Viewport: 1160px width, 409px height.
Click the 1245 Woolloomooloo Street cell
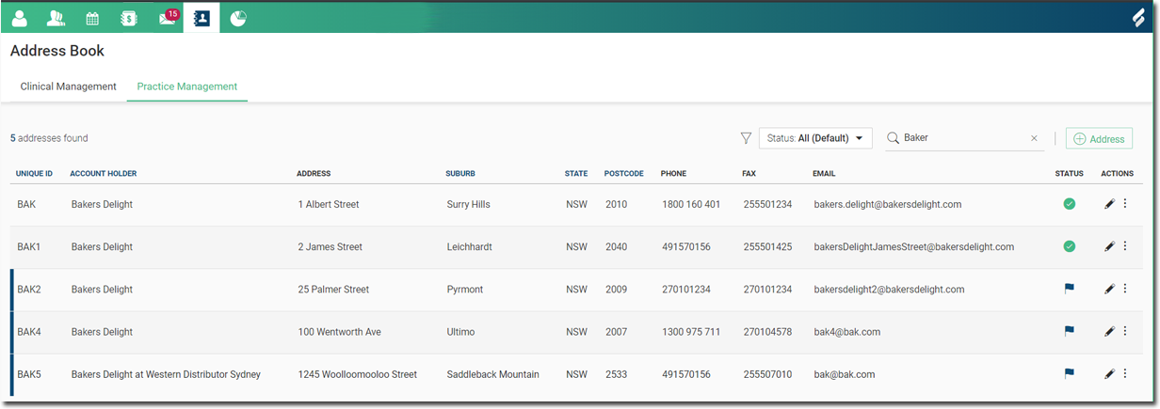pos(358,373)
